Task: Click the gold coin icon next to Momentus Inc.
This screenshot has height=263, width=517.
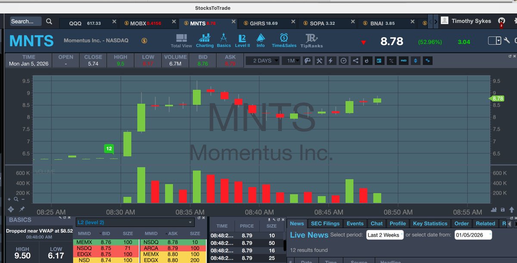Action: (144, 41)
